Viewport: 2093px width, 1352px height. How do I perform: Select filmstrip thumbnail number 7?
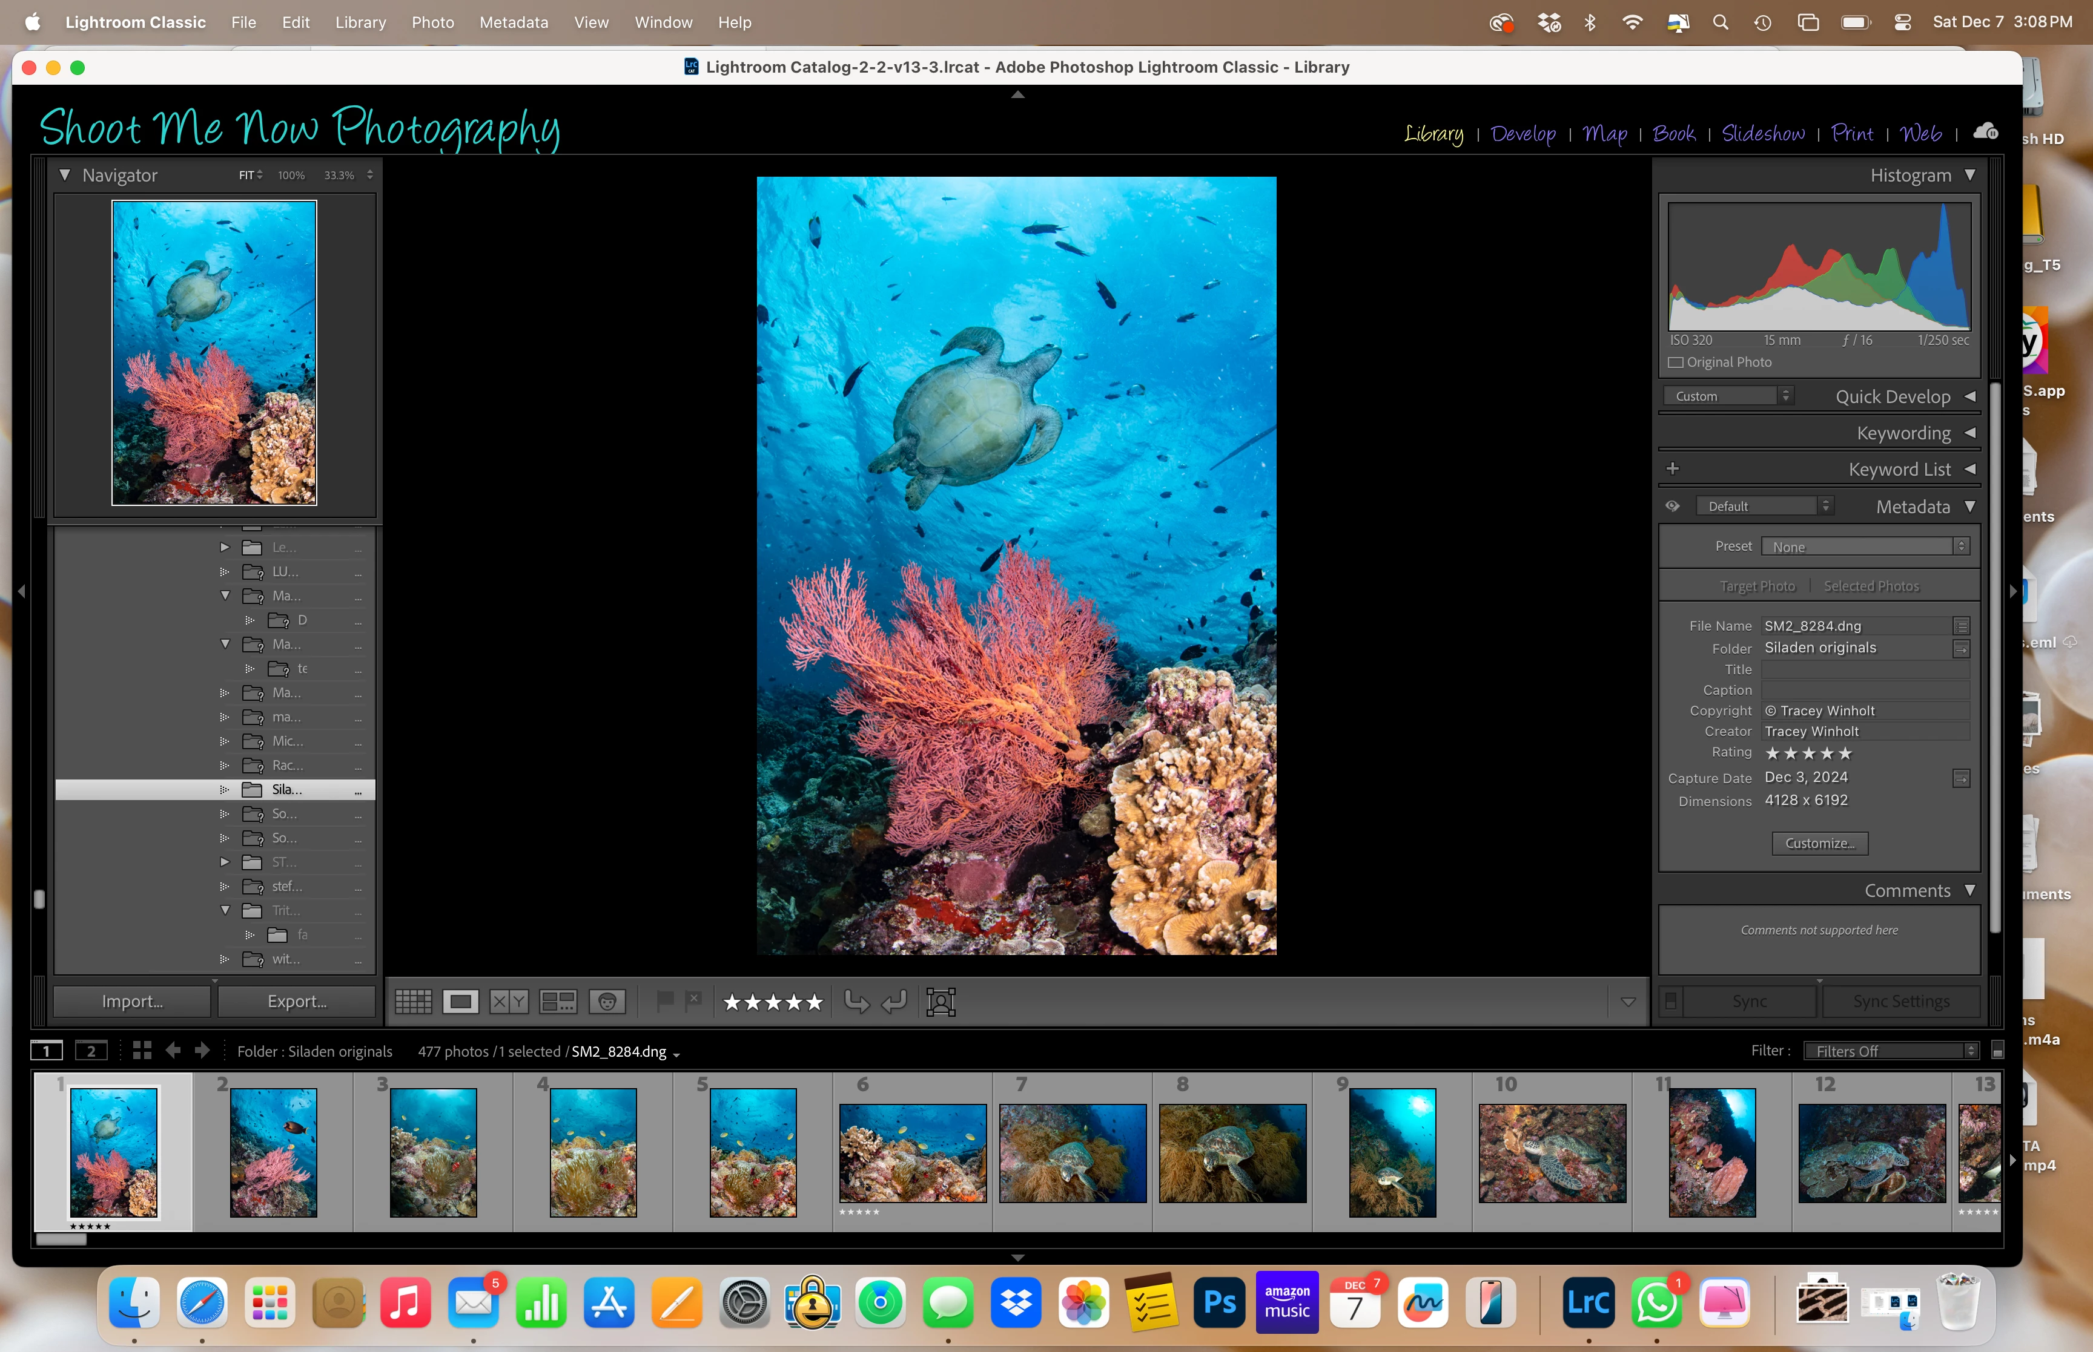coord(1073,1153)
